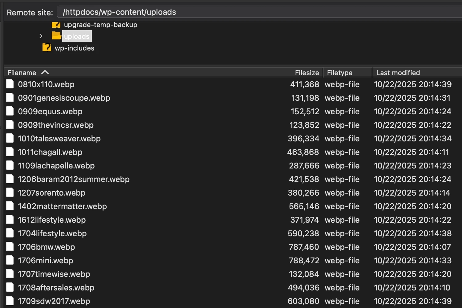The image size is (462, 308).
Task: Expand the uploads folder tree node
Action: point(41,36)
